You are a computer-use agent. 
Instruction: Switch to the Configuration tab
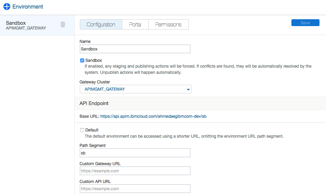pos(101,24)
